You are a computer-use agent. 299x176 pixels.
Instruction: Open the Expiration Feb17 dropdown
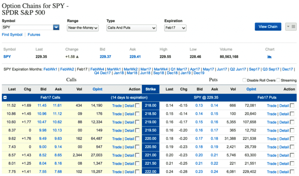click(175, 28)
